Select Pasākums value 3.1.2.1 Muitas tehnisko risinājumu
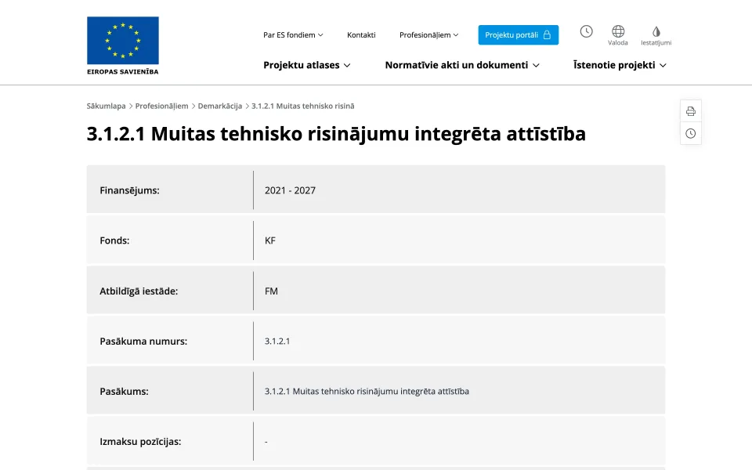 tap(367, 392)
